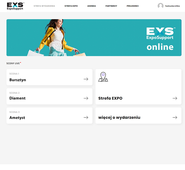
Task: Open the Agenda menu item
Action: [92, 6]
